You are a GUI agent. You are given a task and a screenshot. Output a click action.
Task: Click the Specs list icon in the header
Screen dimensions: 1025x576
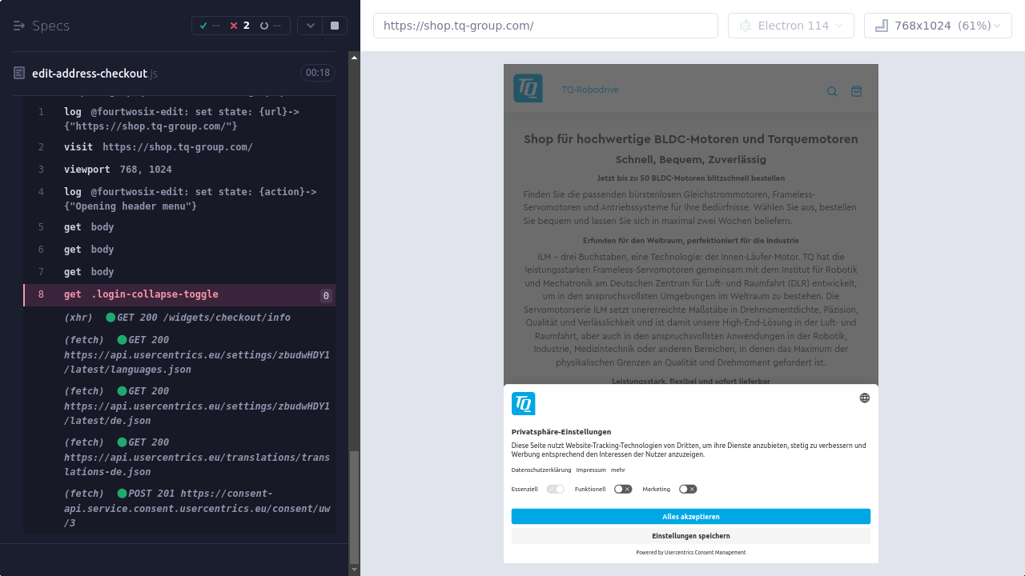coord(19,26)
